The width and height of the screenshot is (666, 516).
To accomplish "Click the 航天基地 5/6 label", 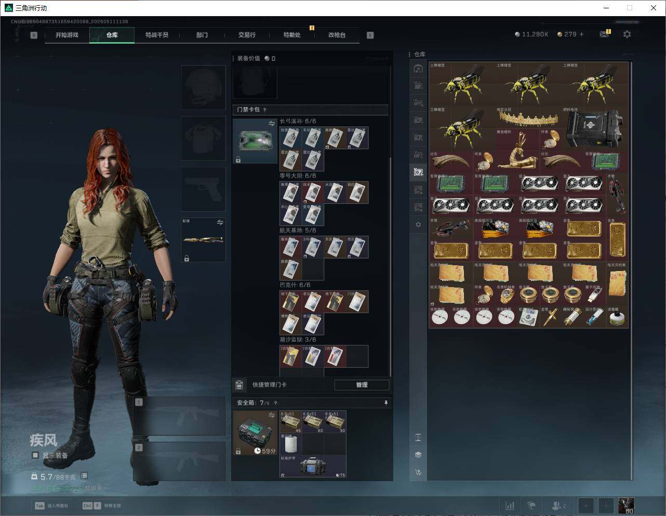I will tap(298, 230).
